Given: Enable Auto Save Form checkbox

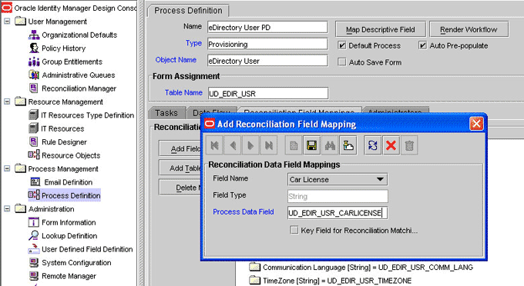Looking at the screenshot, I should pos(342,62).
